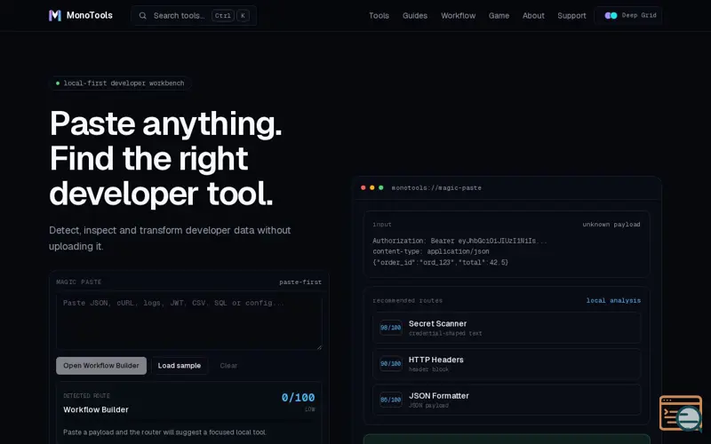
Task: Open the Support page
Action: pyautogui.click(x=571, y=15)
